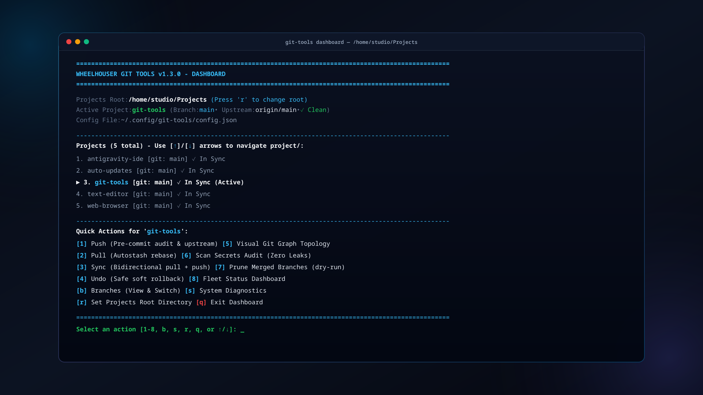Click the yellow minimize window dot

(x=78, y=42)
